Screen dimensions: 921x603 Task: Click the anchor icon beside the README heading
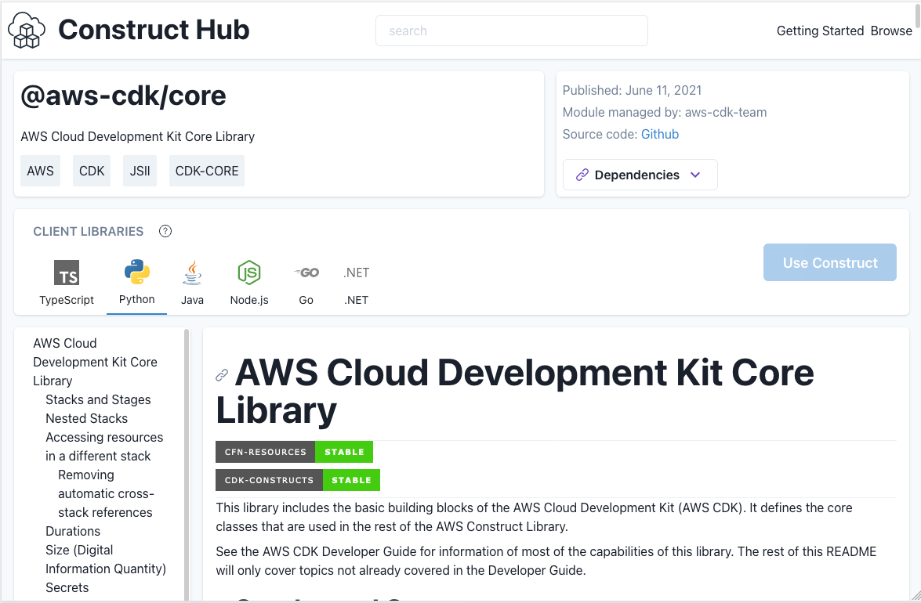(x=222, y=374)
